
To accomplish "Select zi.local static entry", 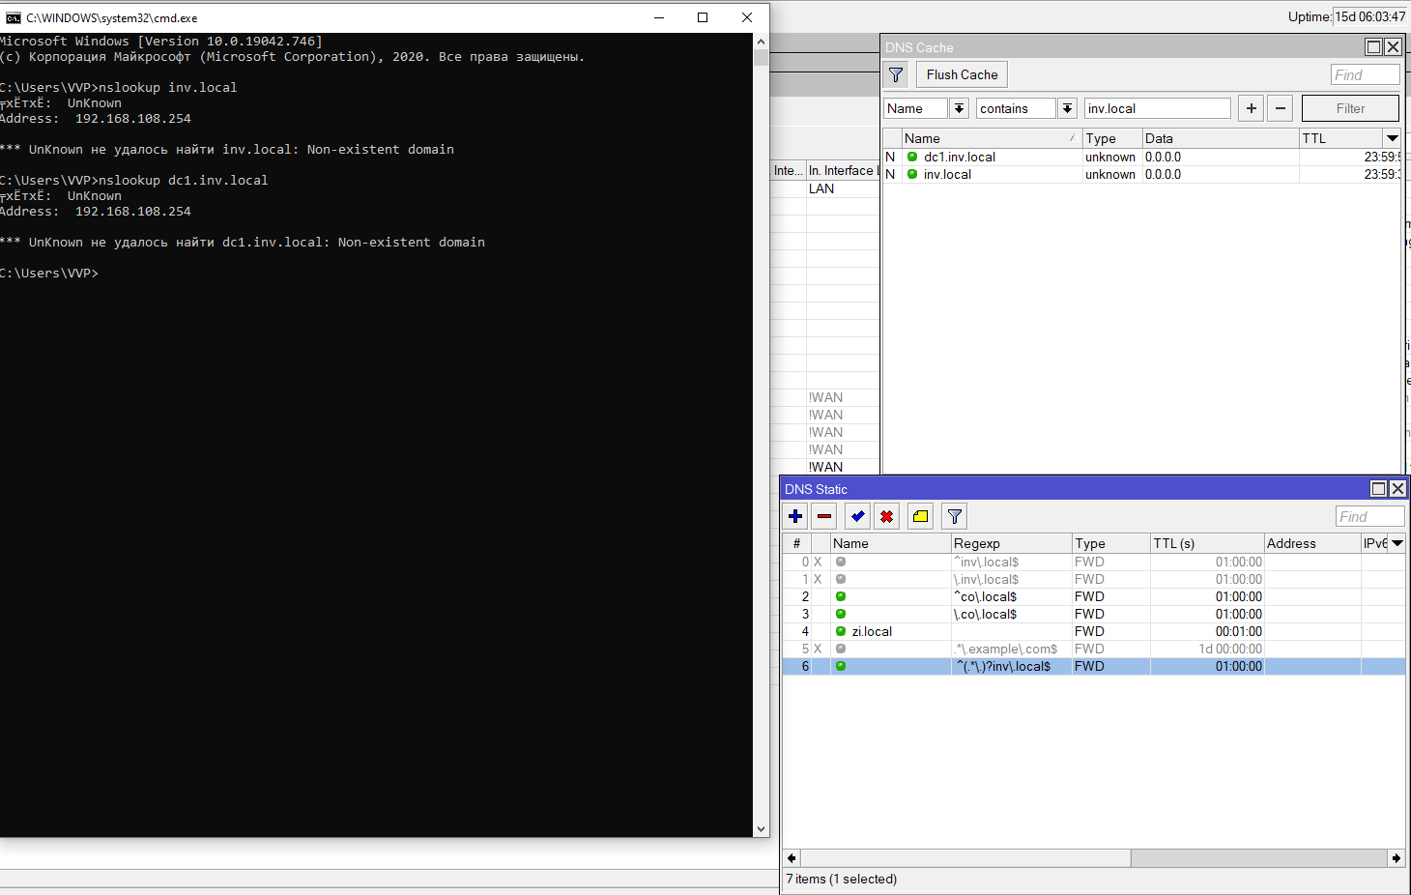I will (1094, 631).
